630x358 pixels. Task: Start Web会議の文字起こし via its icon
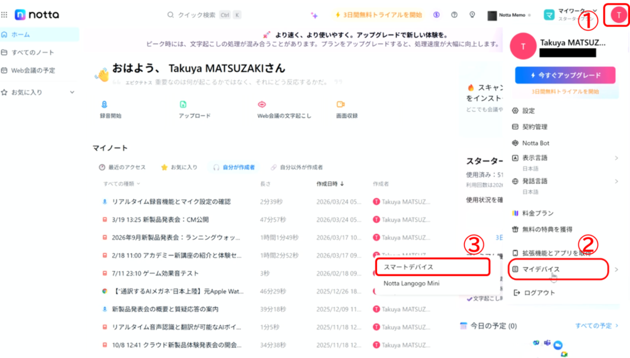pyautogui.click(x=261, y=105)
